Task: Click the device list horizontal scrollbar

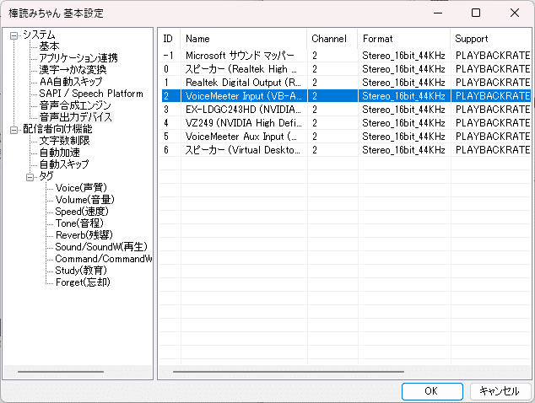Action: [x=289, y=372]
